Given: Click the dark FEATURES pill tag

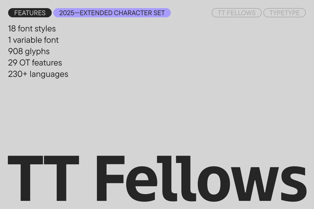Looking at the screenshot, I should [x=30, y=13].
